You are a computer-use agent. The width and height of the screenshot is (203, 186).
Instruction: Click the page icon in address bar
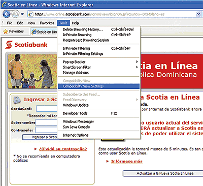point(30,14)
